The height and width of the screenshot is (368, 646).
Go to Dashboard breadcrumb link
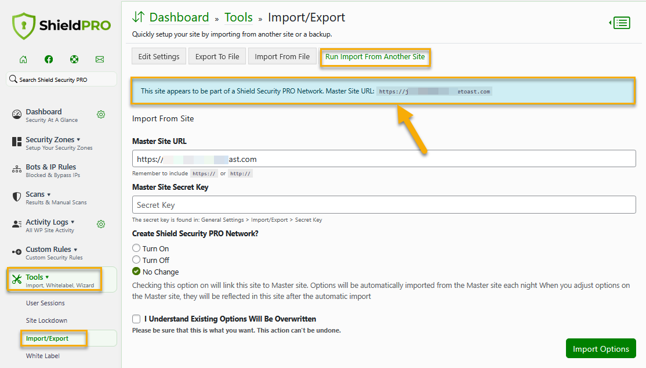pyautogui.click(x=179, y=17)
